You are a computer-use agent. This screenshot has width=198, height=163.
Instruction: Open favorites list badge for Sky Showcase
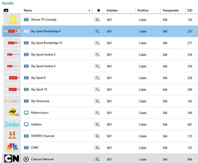(x=97, y=101)
